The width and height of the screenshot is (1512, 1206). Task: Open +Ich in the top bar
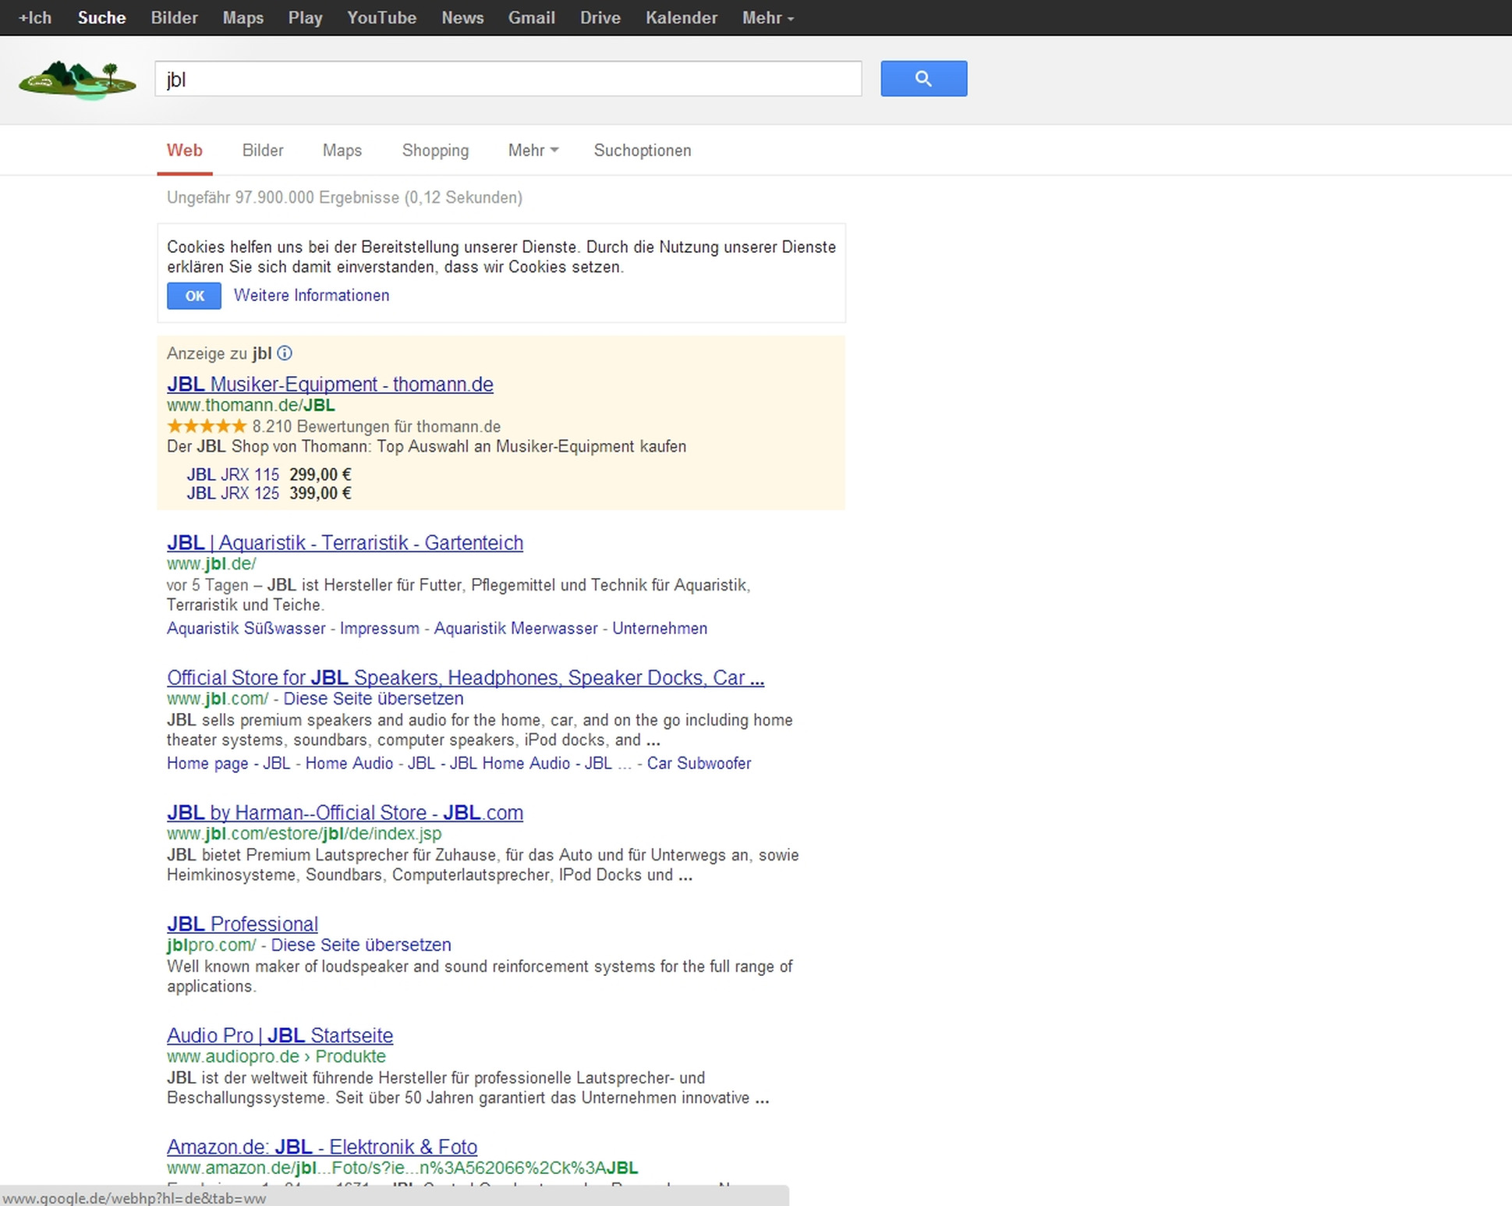(x=35, y=17)
